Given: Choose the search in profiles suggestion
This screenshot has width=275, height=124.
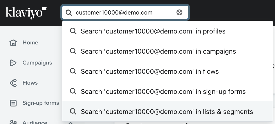Looking at the screenshot, I should click(x=168, y=31).
